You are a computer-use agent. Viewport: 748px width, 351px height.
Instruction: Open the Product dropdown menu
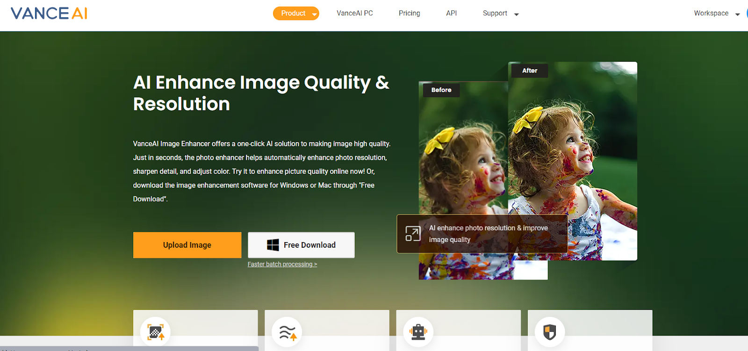(x=296, y=13)
